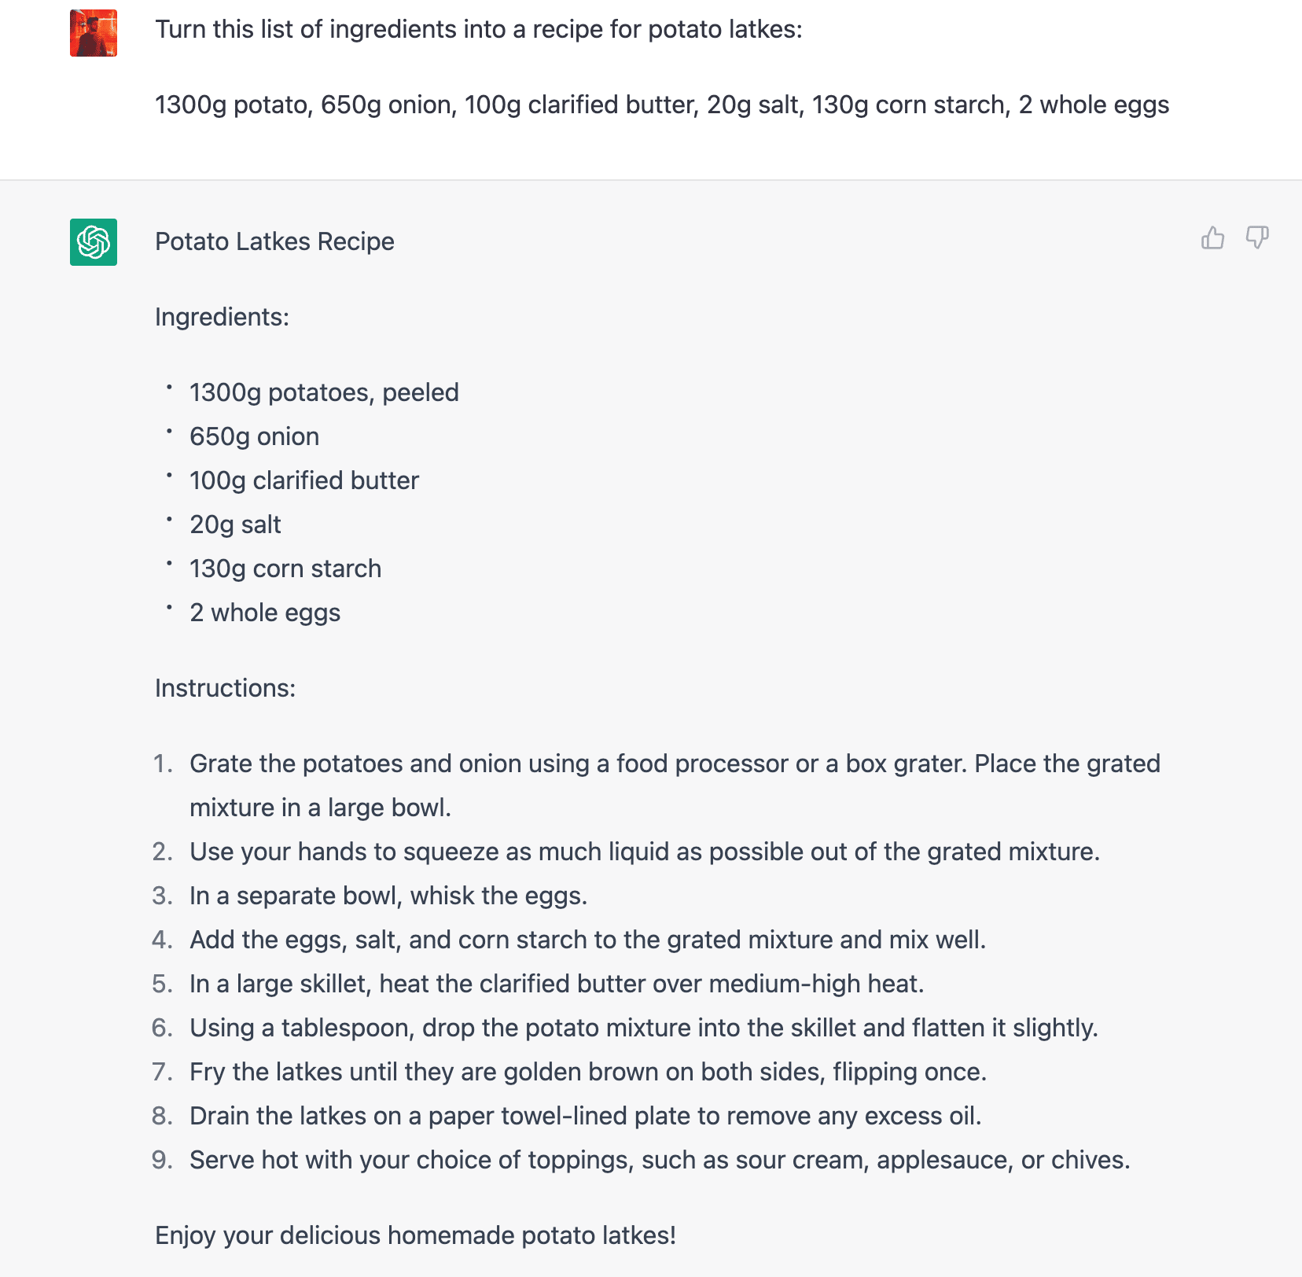Click the thumbs up icon

tap(1212, 237)
